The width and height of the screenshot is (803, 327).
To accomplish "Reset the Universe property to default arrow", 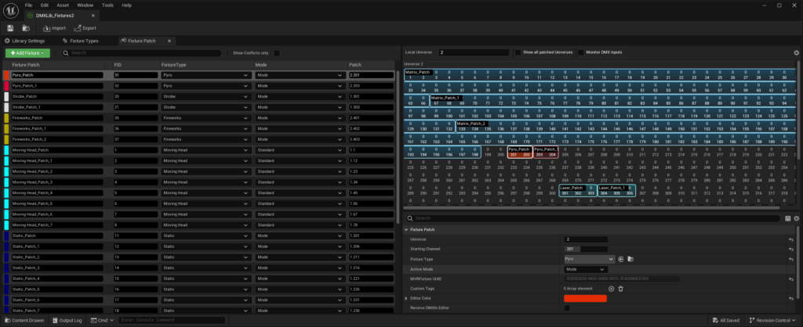I will click(791, 239).
